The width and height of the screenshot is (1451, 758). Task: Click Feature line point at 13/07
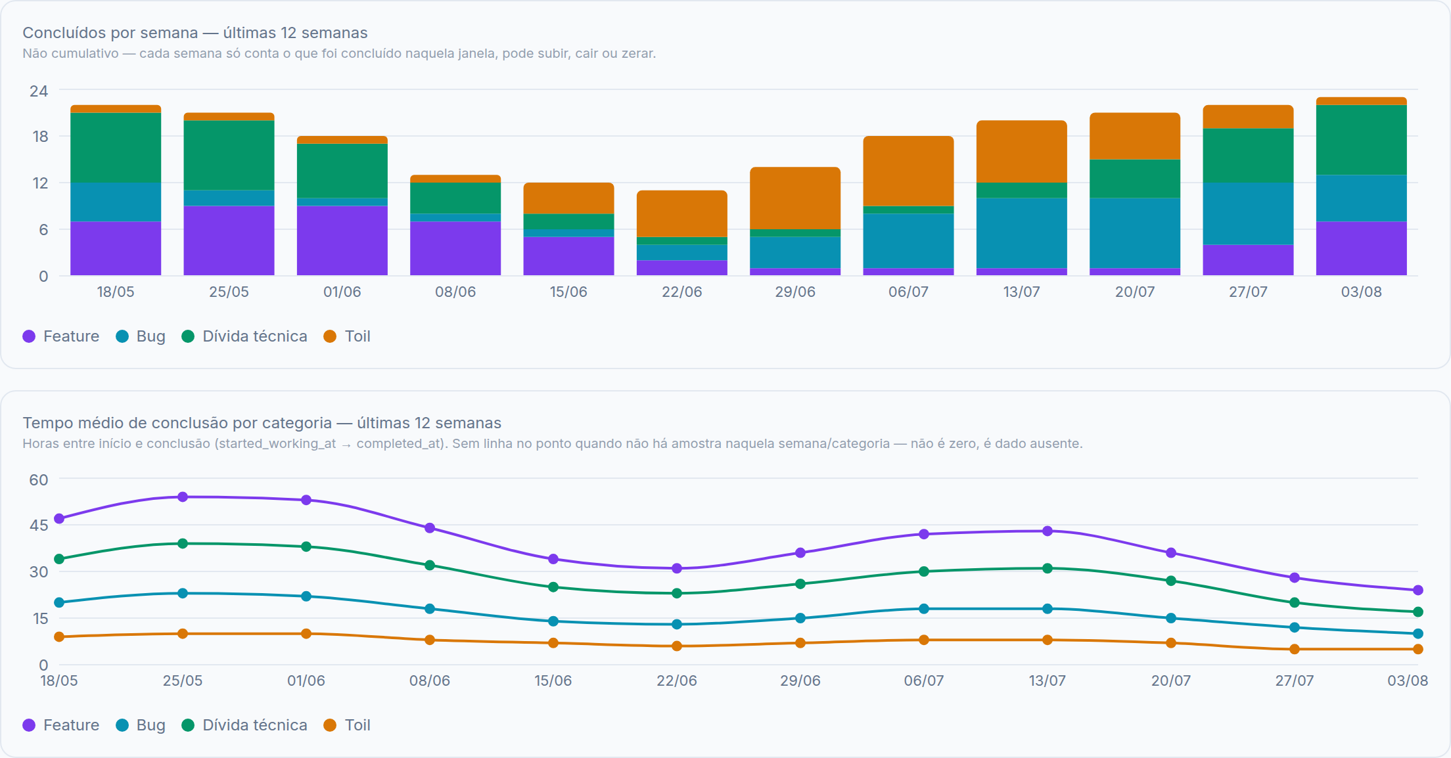click(1048, 531)
